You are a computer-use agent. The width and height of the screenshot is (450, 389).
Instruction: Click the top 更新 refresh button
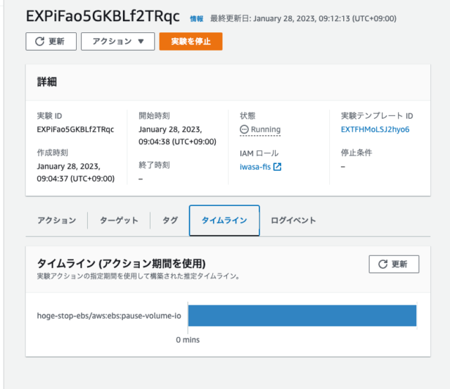[x=51, y=42]
